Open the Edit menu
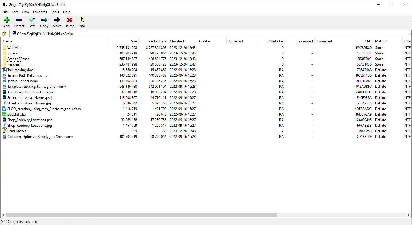 (x=15, y=12)
